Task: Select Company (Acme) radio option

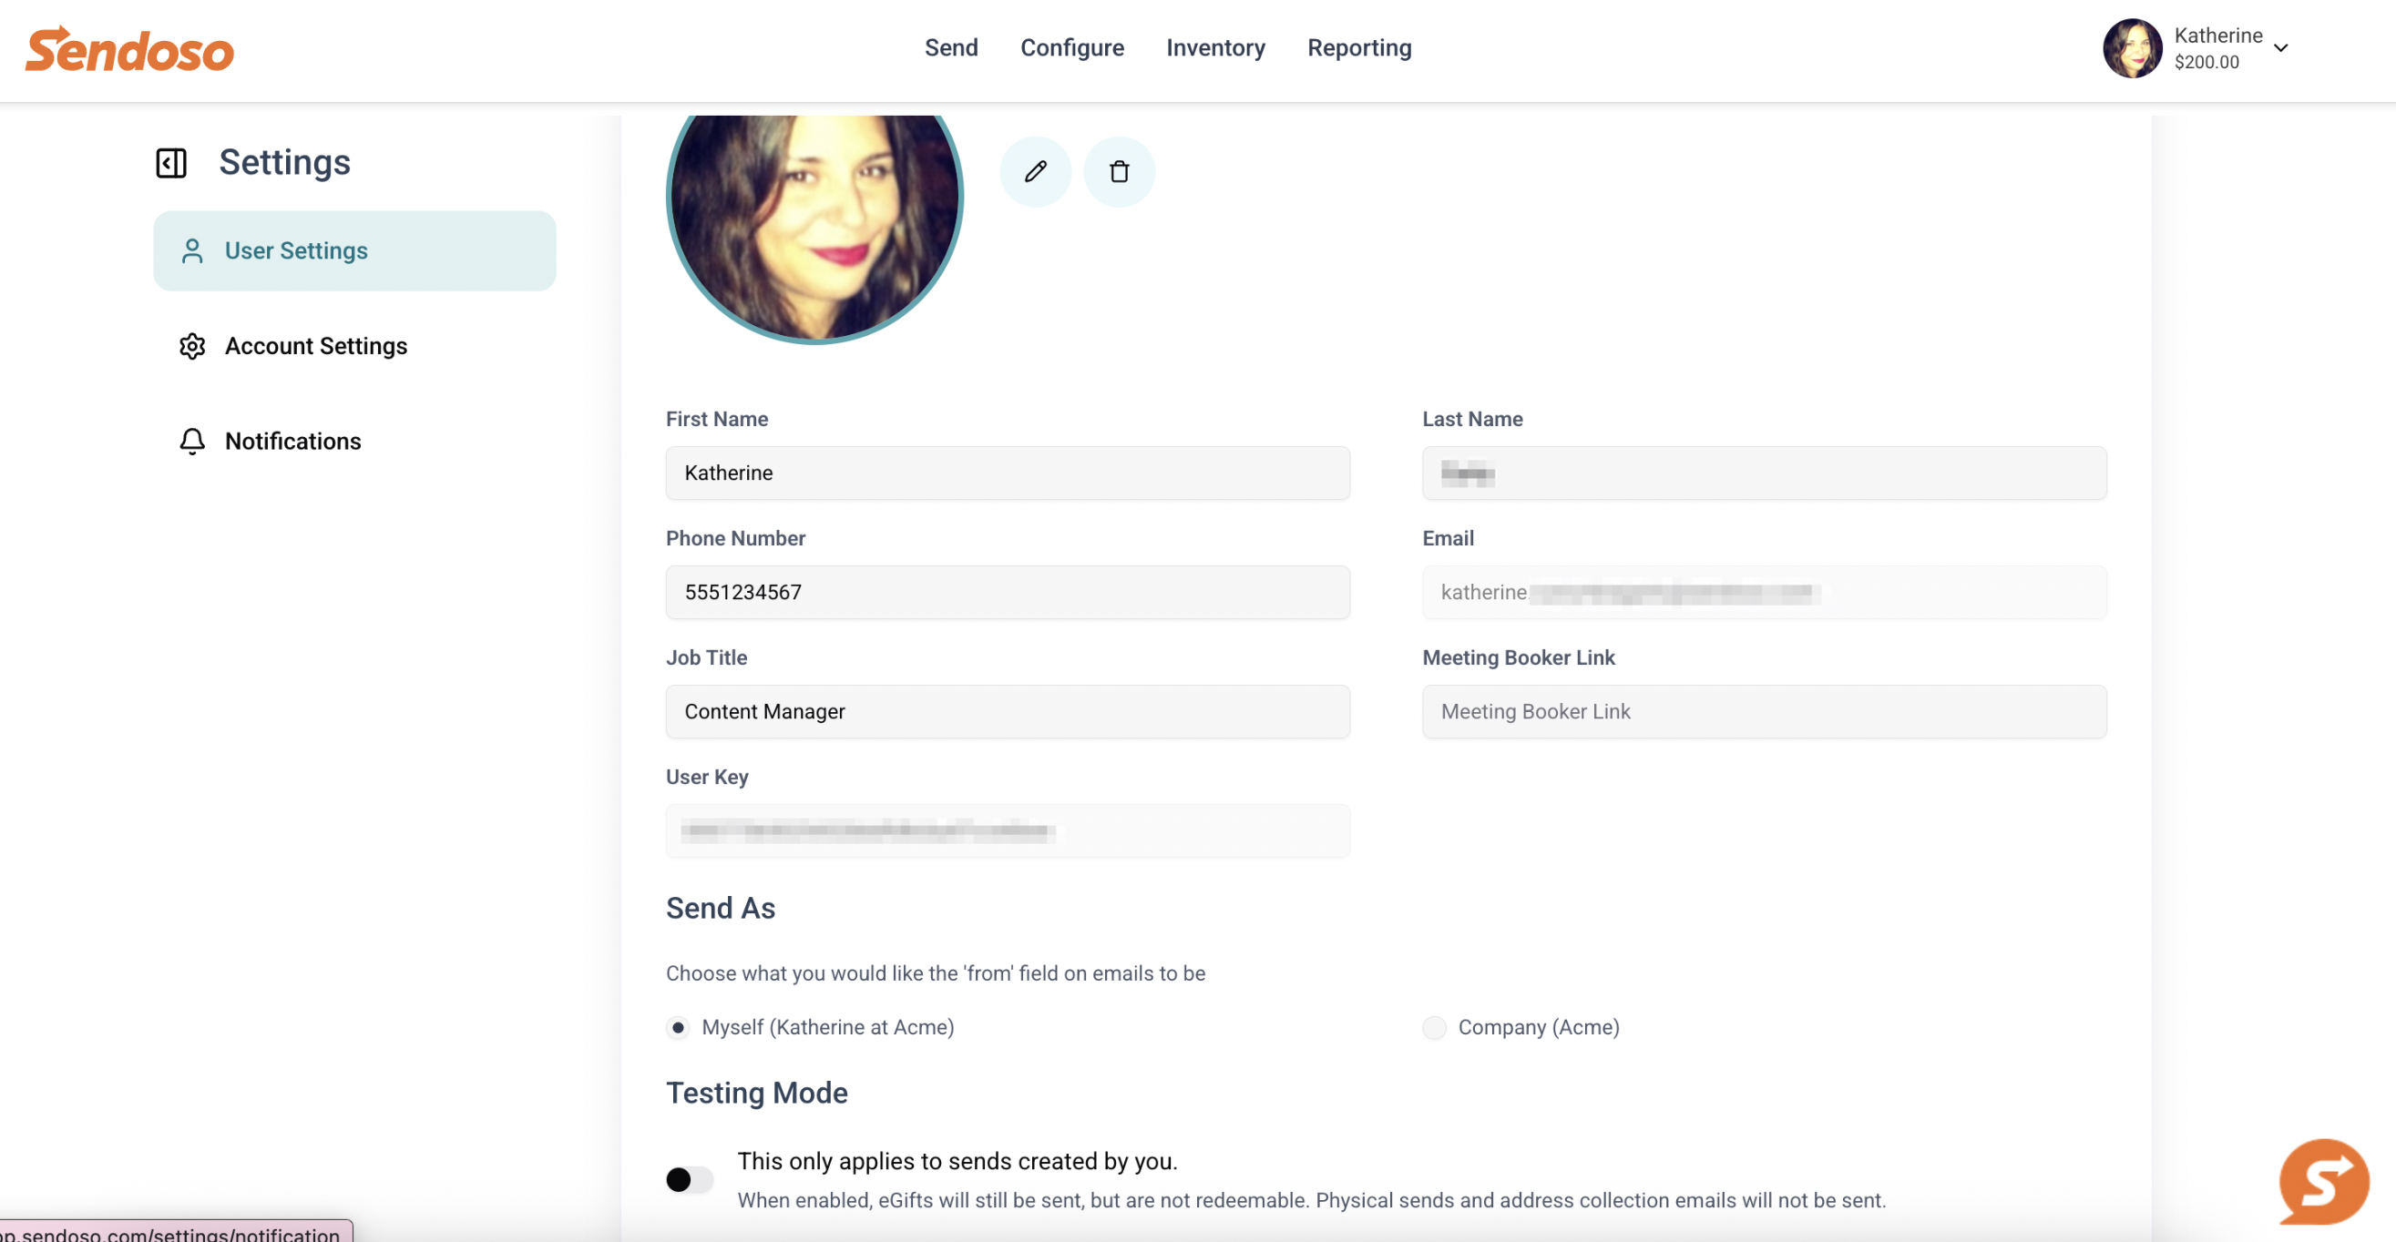Action: (1434, 1027)
